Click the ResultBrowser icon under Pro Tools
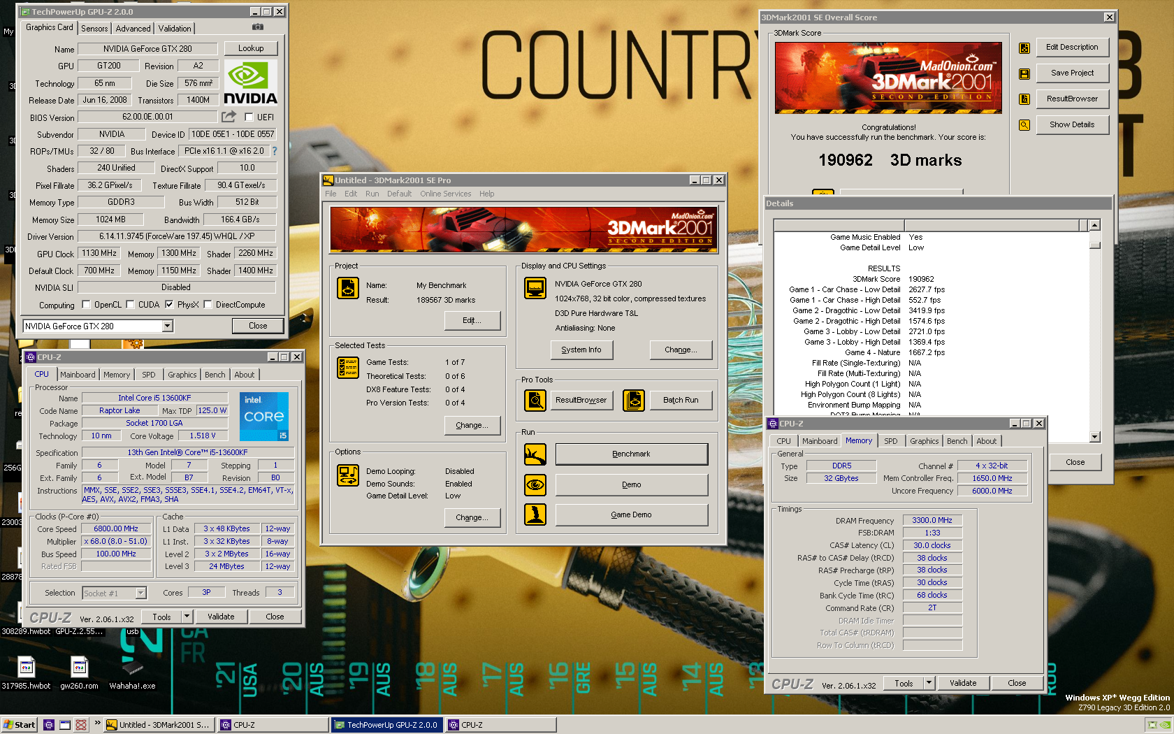1174x734 pixels. [535, 401]
